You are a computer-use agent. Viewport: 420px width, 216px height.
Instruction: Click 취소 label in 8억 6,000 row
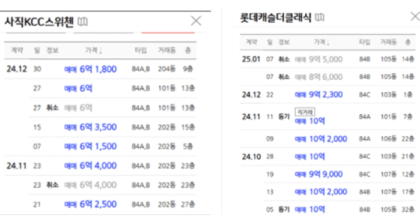284,77
